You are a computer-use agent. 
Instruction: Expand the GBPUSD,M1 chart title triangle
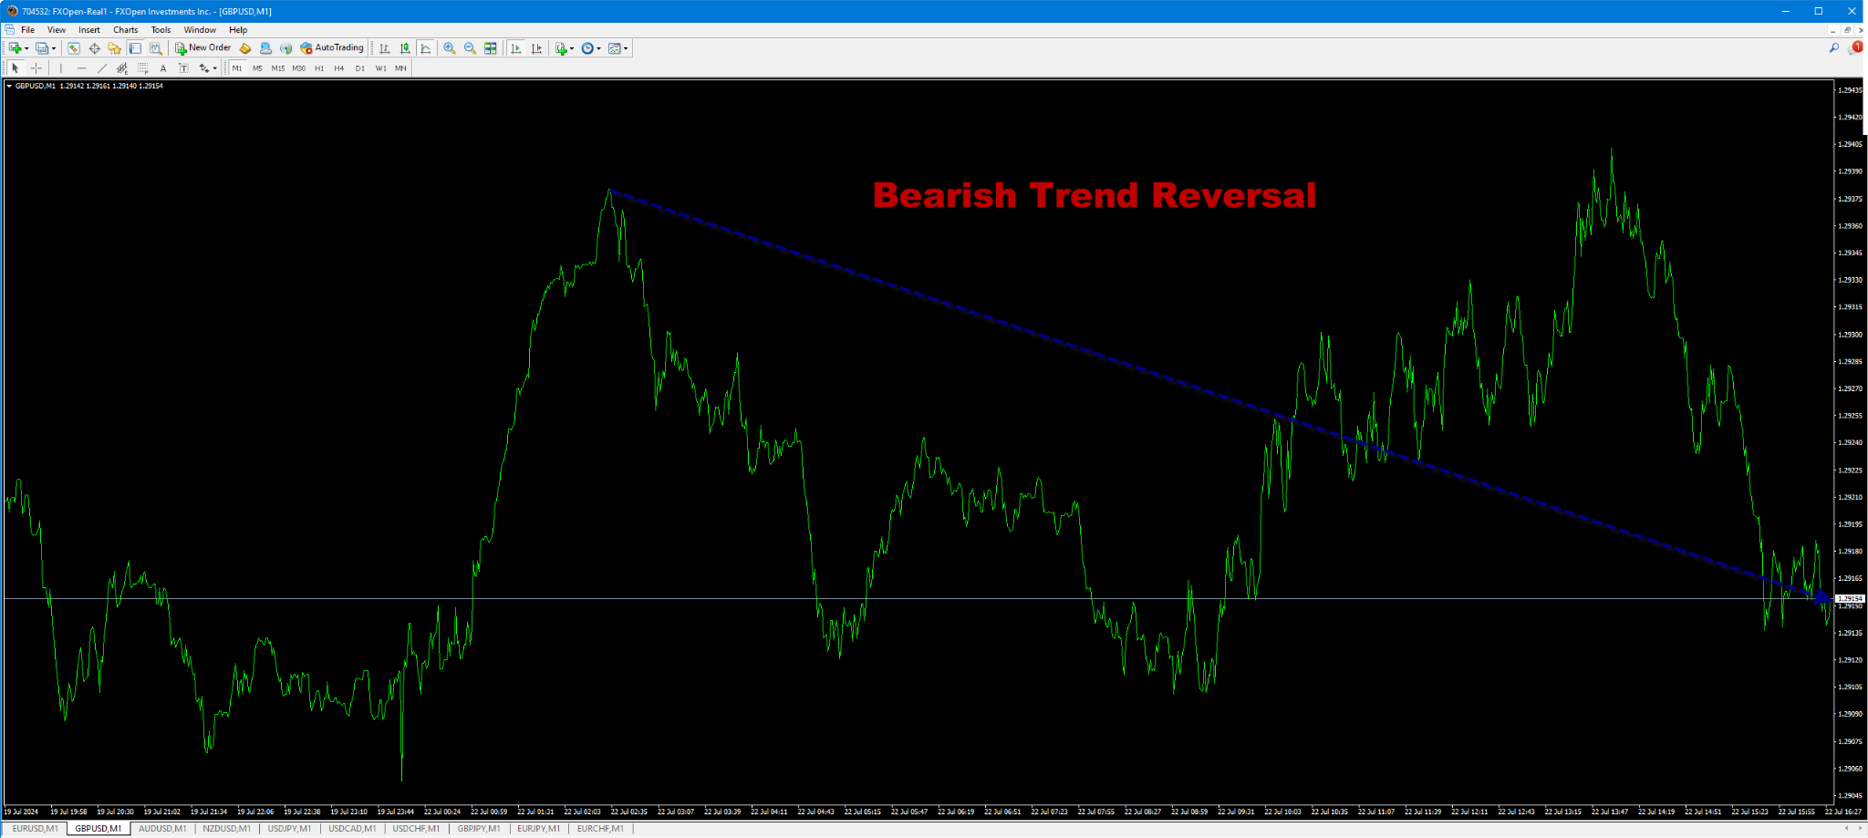click(x=9, y=86)
